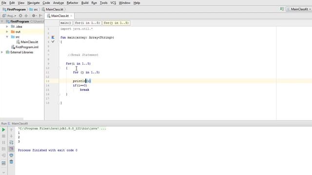Open the Analyze menu

click(x=58, y=3)
